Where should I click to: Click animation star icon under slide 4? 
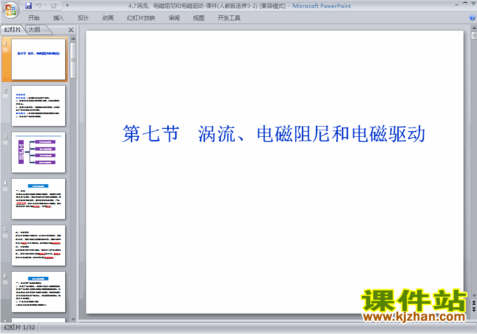coord(5,189)
